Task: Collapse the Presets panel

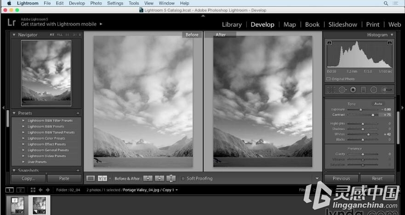Action: (14, 113)
